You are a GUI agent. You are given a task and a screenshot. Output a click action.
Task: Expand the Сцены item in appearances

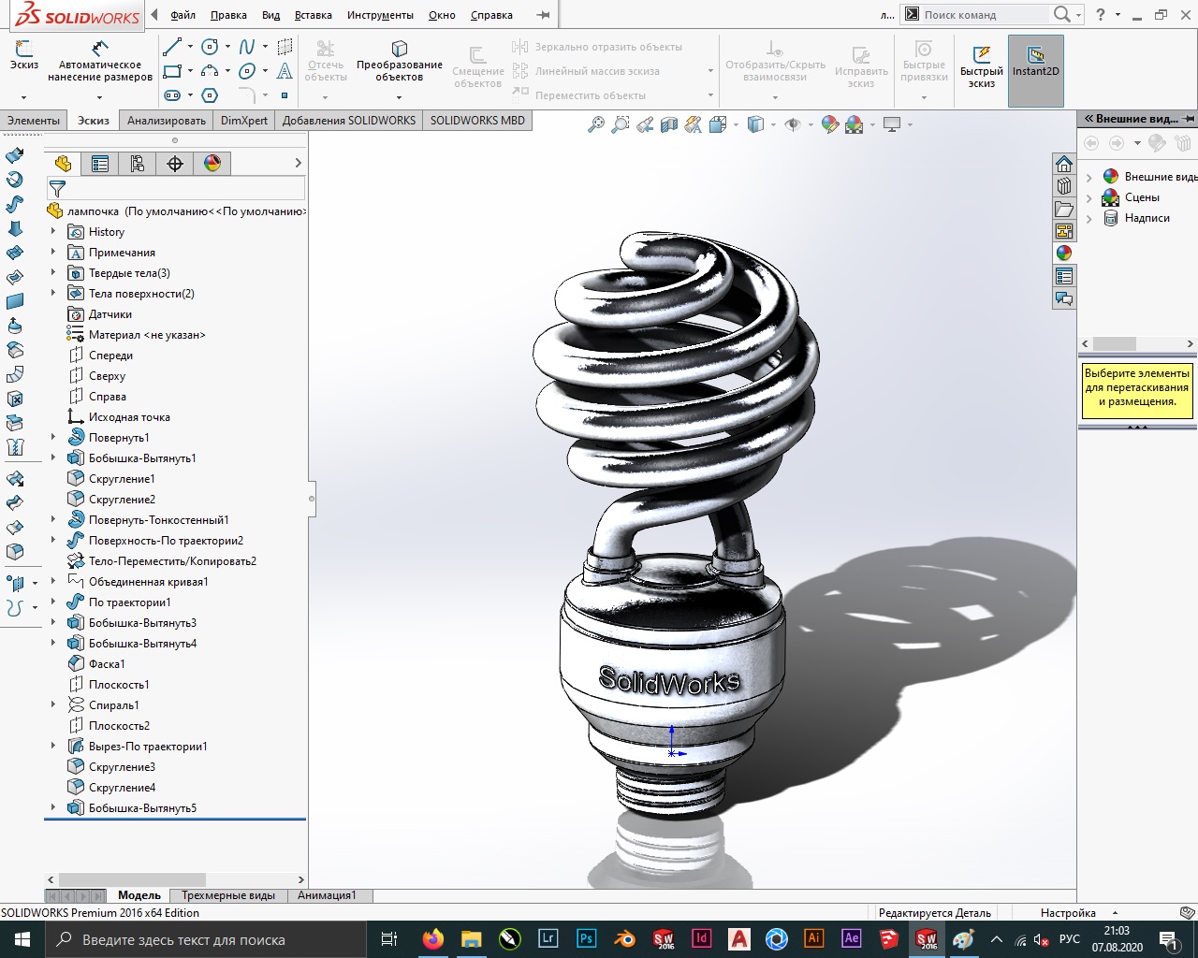pyautogui.click(x=1089, y=198)
